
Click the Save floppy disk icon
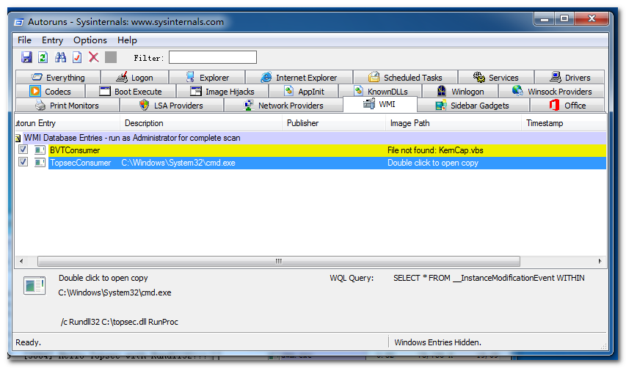coord(26,57)
